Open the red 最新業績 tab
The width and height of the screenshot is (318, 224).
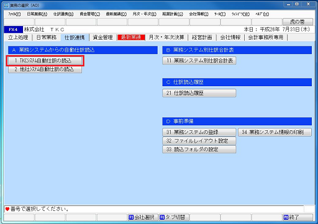pos(131,37)
